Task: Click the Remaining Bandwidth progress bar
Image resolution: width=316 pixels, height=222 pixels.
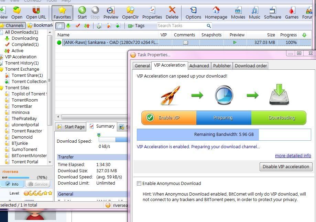Action: pos(224,135)
